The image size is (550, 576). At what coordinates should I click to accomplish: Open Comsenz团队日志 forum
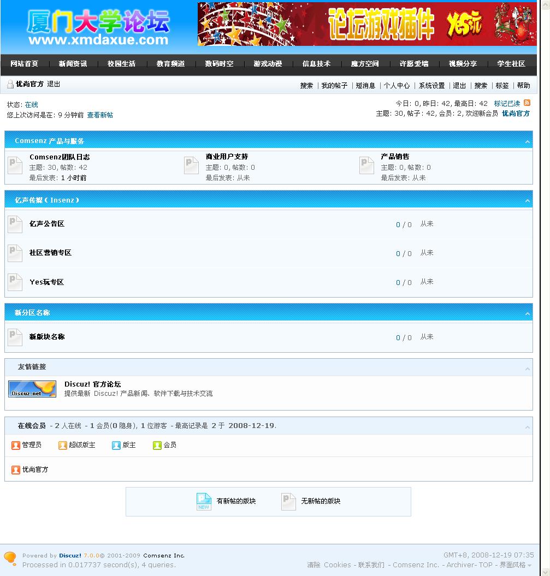[x=60, y=157]
